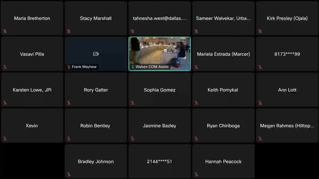The width and height of the screenshot is (319, 179).
Task: Click Megan Rahmes' muted mic indicator
Action: 260,138
